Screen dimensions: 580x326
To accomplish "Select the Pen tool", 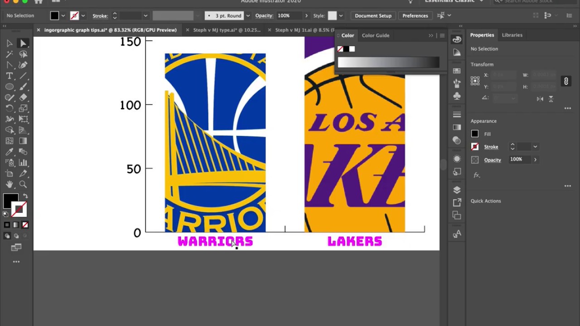I will (x=10, y=65).
